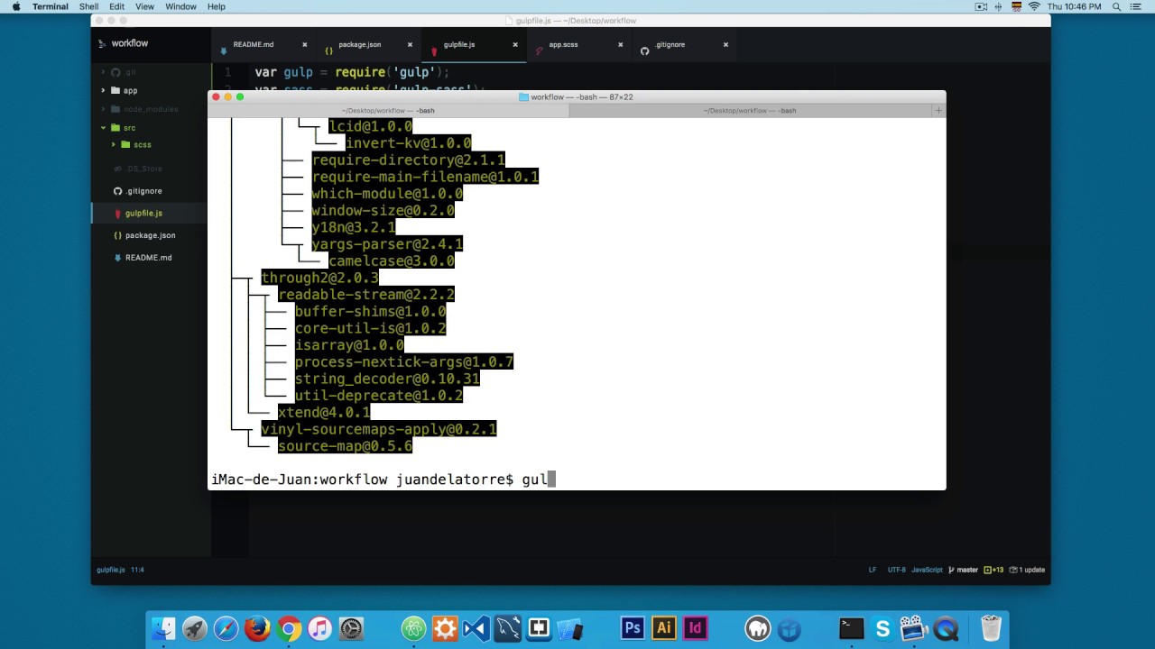Viewport: 1155px width, 649px height.
Task: Open MAMP from the Dock
Action: [758, 628]
